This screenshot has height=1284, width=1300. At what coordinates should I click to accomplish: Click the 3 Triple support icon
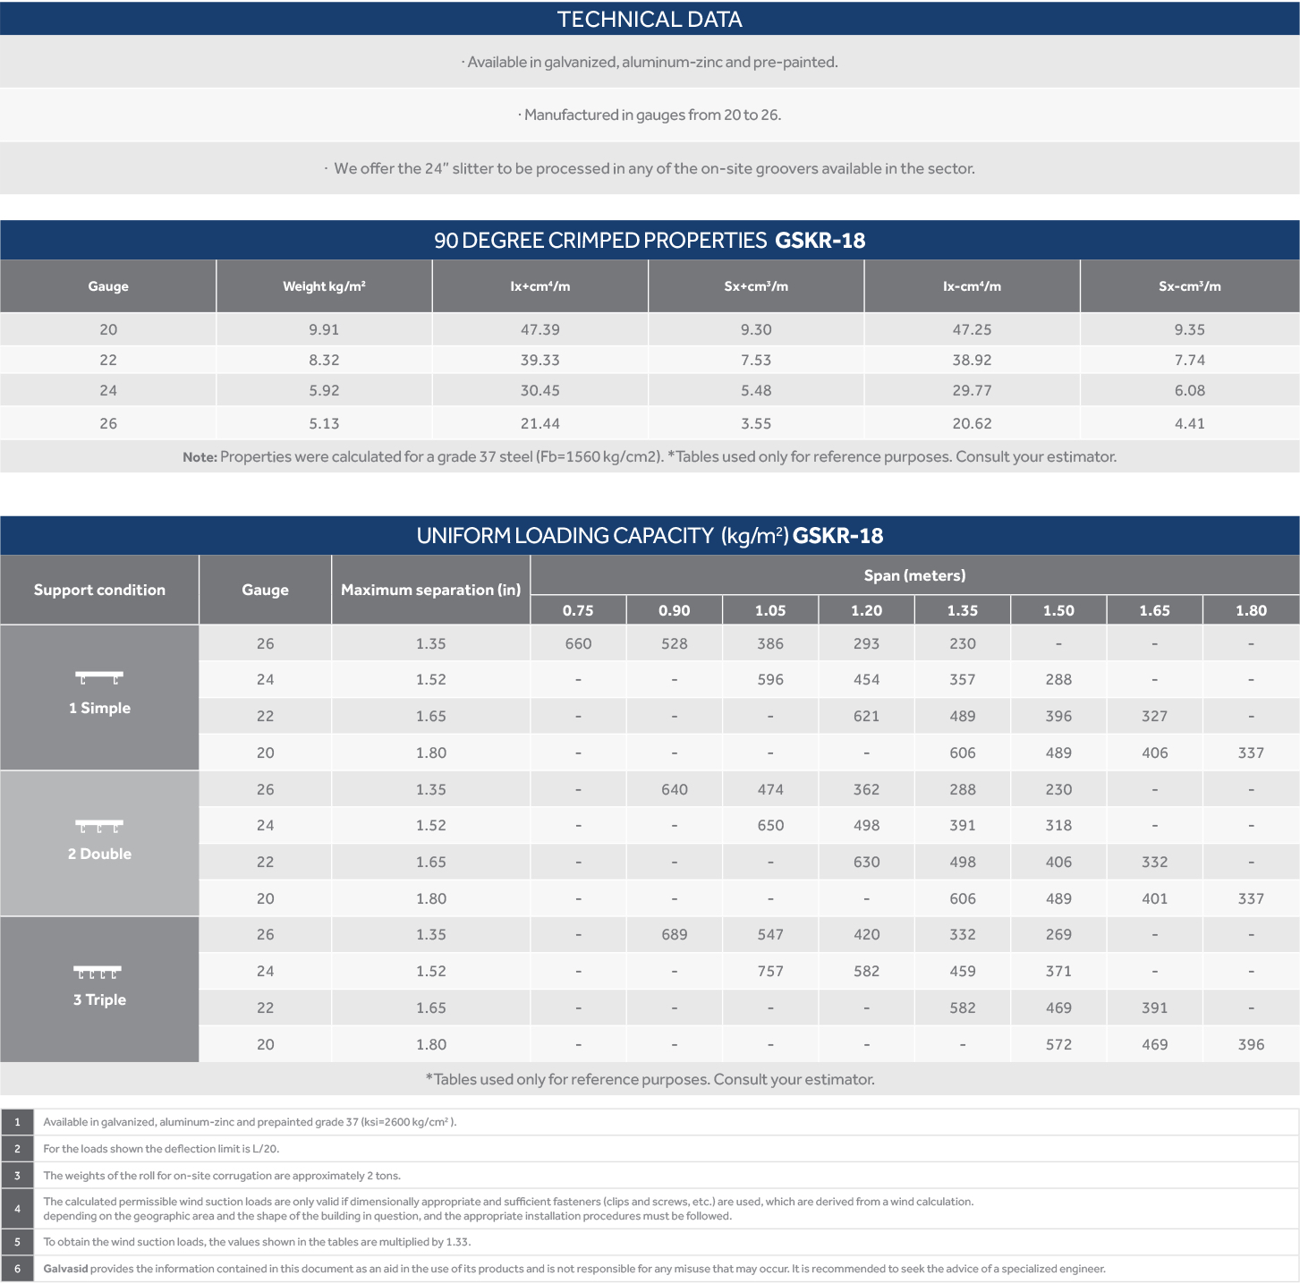click(98, 972)
